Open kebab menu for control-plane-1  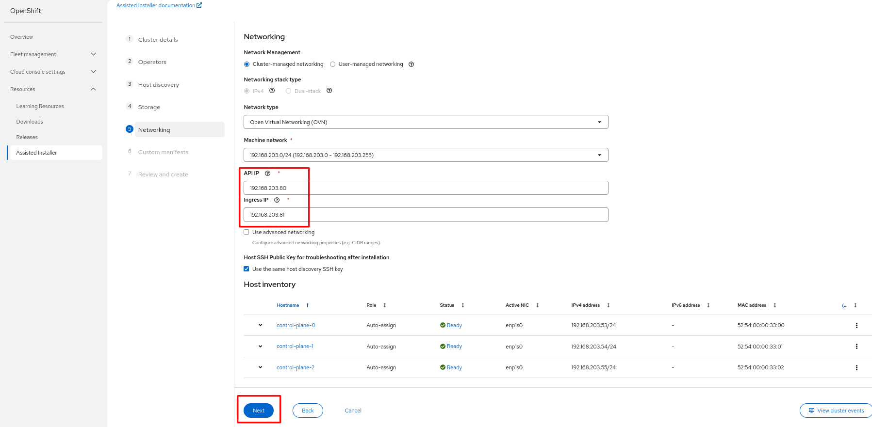coord(856,347)
